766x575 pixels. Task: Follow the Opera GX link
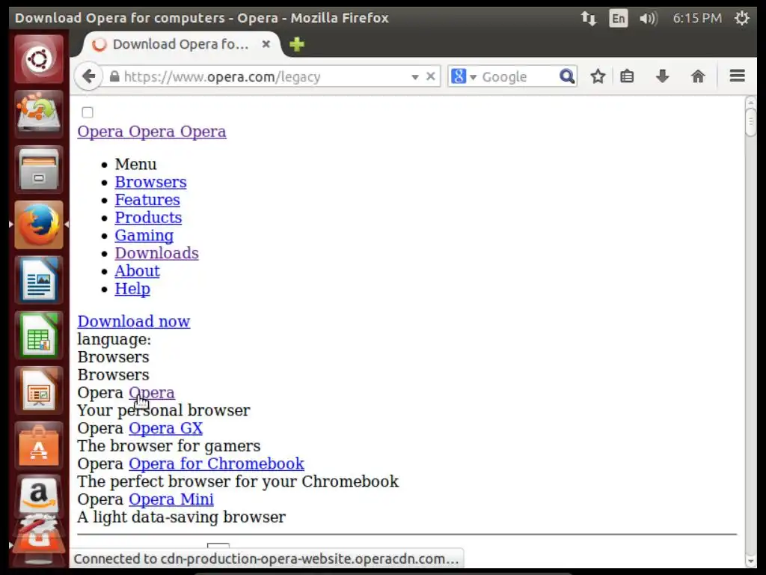coord(165,428)
